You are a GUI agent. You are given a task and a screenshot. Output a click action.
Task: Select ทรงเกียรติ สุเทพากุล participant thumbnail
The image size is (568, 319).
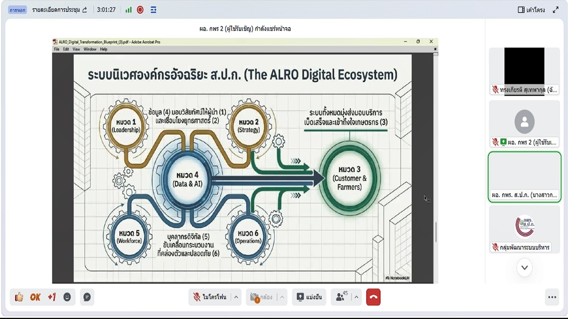click(x=524, y=71)
